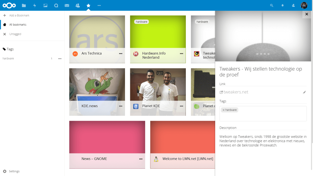313x176 pixels.
Task: Open the Gallery app icon
Action: [45, 5]
